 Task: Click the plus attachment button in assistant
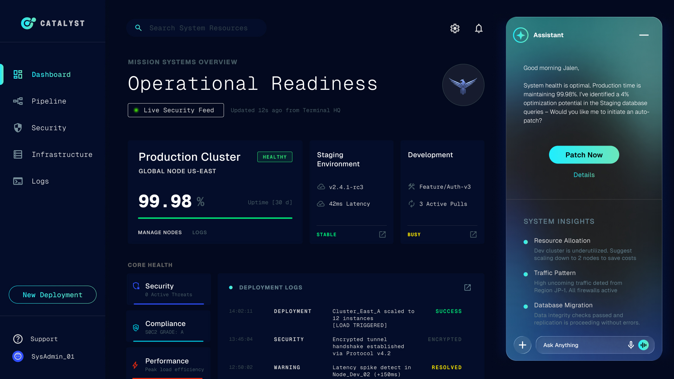[x=522, y=345]
